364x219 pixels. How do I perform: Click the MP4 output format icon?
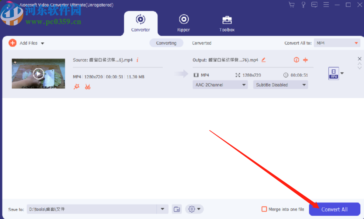[334, 73]
